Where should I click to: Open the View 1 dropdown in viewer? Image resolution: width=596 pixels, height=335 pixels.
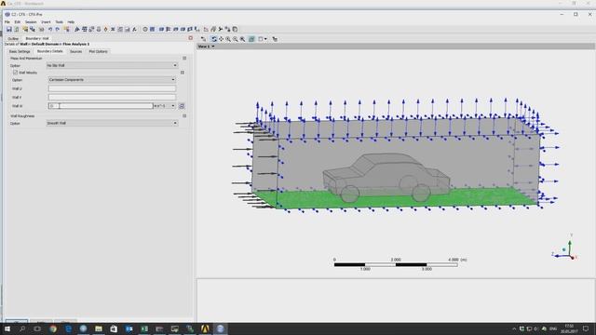pyautogui.click(x=206, y=47)
